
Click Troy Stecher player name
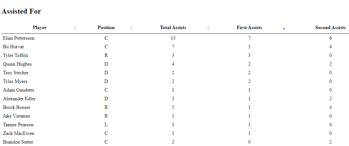(16, 73)
